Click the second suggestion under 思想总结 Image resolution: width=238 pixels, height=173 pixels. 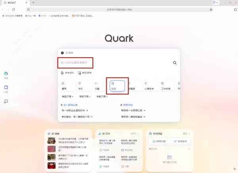(133, 117)
